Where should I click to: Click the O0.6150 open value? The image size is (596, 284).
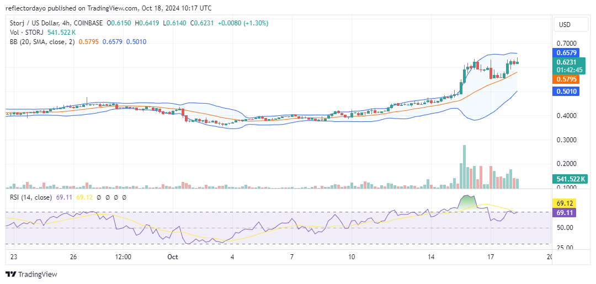point(119,23)
